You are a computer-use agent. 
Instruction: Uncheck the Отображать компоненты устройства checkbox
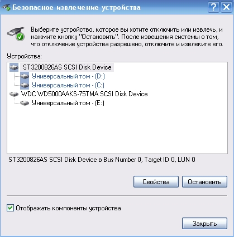tap(10, 208)
